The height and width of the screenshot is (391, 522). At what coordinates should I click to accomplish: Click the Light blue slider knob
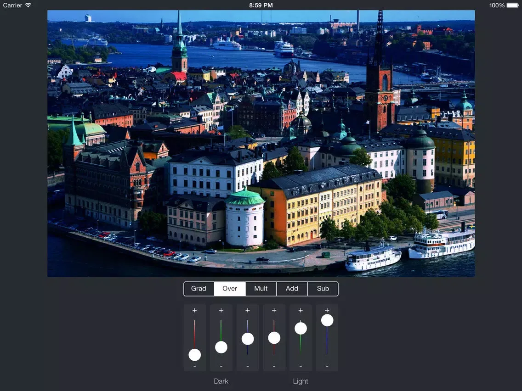(x=327, y=320)
